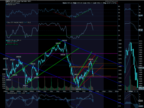The width and height of the screenshot is (144, 108).
Task: Click the Slow STO indicator legend
Action: click(18, 22)
